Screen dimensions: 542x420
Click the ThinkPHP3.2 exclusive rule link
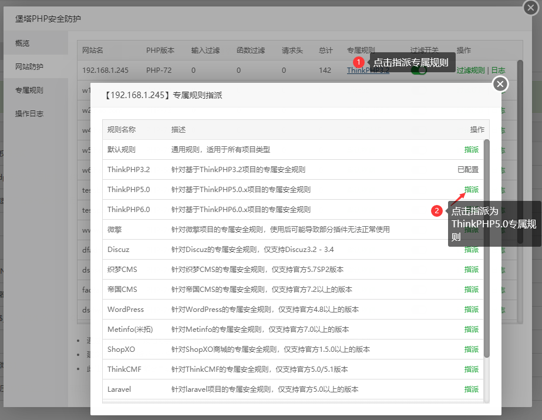[x=368, y=70]
